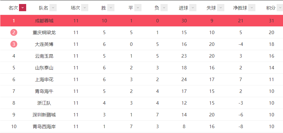Open the 净胜球 column filter arrow
The height and width of the screenshot is (133, 283).
pos(252,8)
